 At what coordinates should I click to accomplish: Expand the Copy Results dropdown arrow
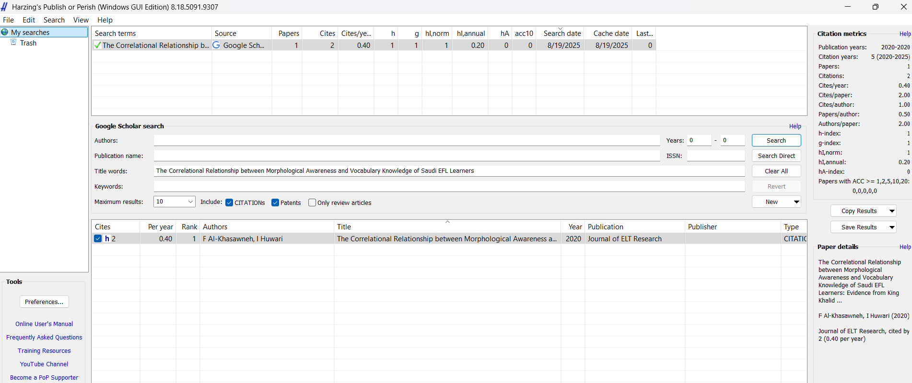(x=892, y=211)
